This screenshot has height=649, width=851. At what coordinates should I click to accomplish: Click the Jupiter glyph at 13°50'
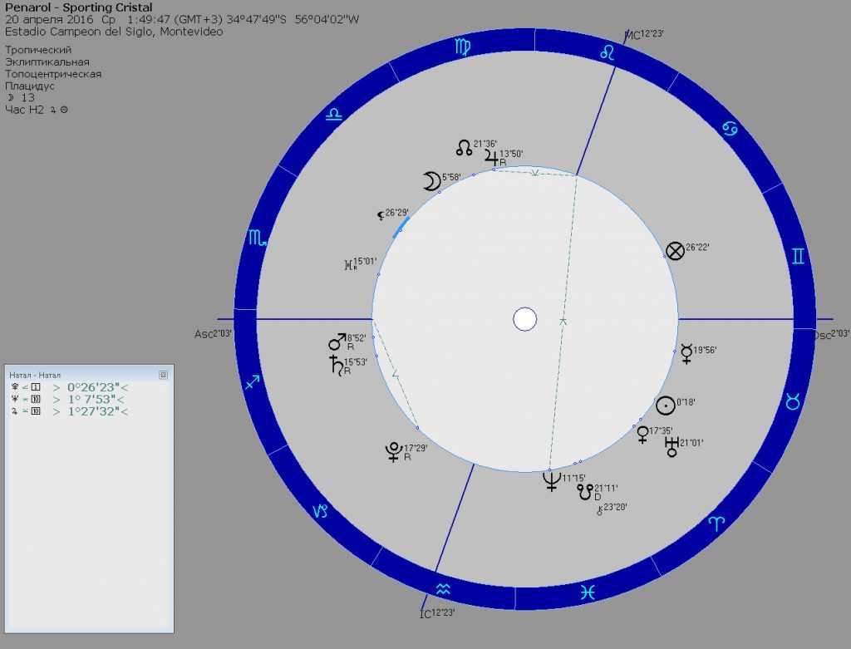pos(492,158)
